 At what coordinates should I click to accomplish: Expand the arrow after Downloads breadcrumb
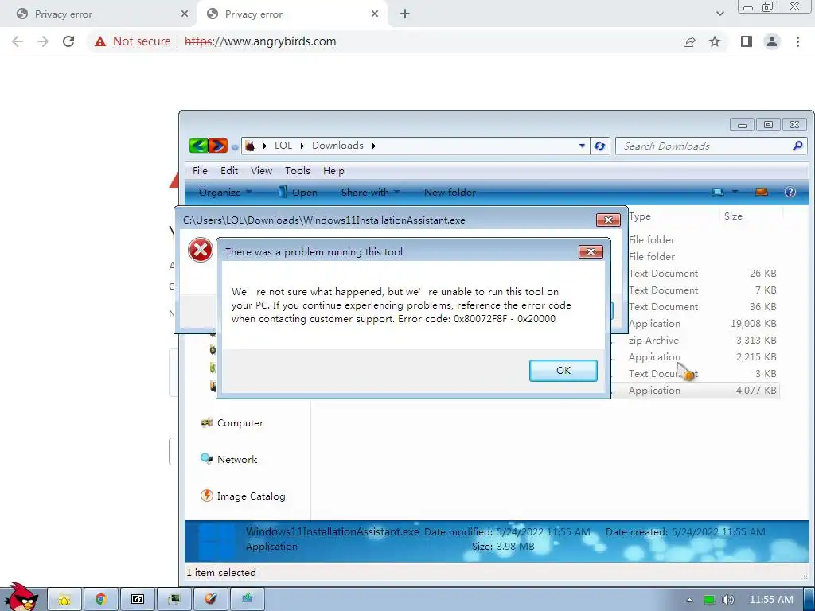tap(374, 146)
